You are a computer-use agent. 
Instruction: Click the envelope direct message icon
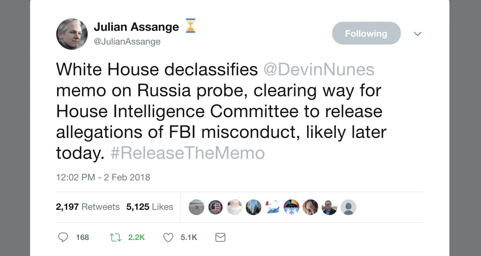tap(220, 238)
